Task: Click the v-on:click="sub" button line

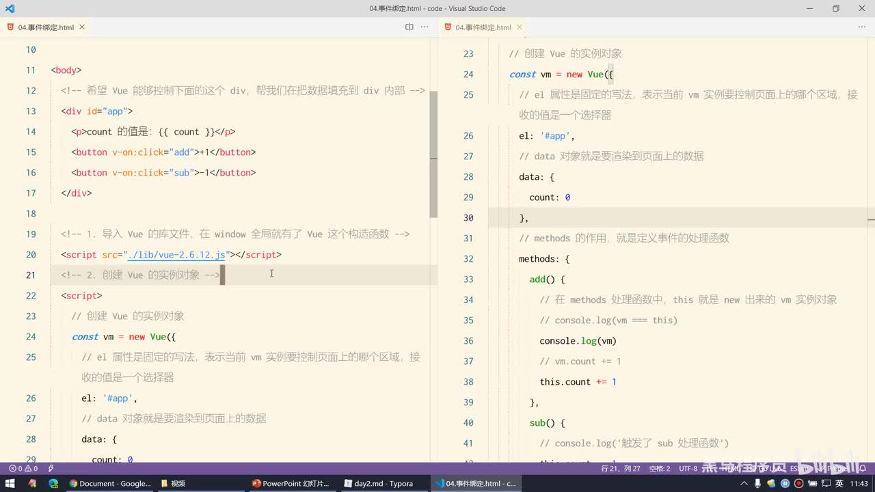Action: [163, 172]
